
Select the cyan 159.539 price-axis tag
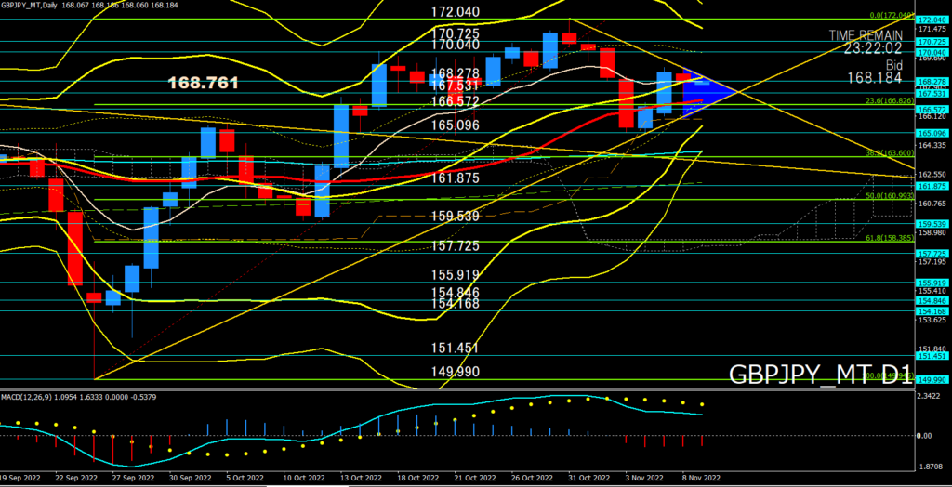click(933, 223)
